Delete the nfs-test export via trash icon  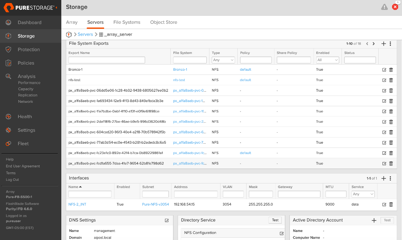pyautogui.click(x=391, y=80)
